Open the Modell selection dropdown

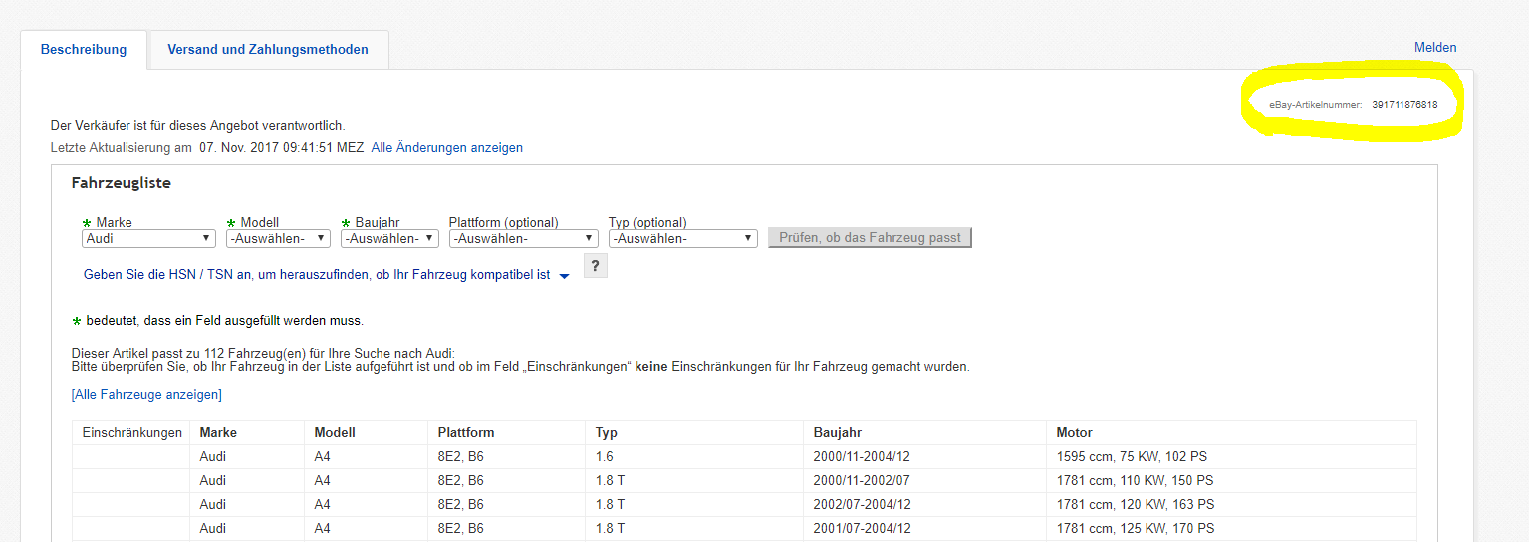278,239
